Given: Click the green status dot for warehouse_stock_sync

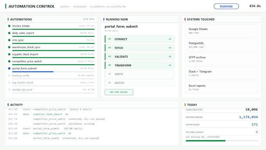Looking at the screenshot, I should 9,47.
